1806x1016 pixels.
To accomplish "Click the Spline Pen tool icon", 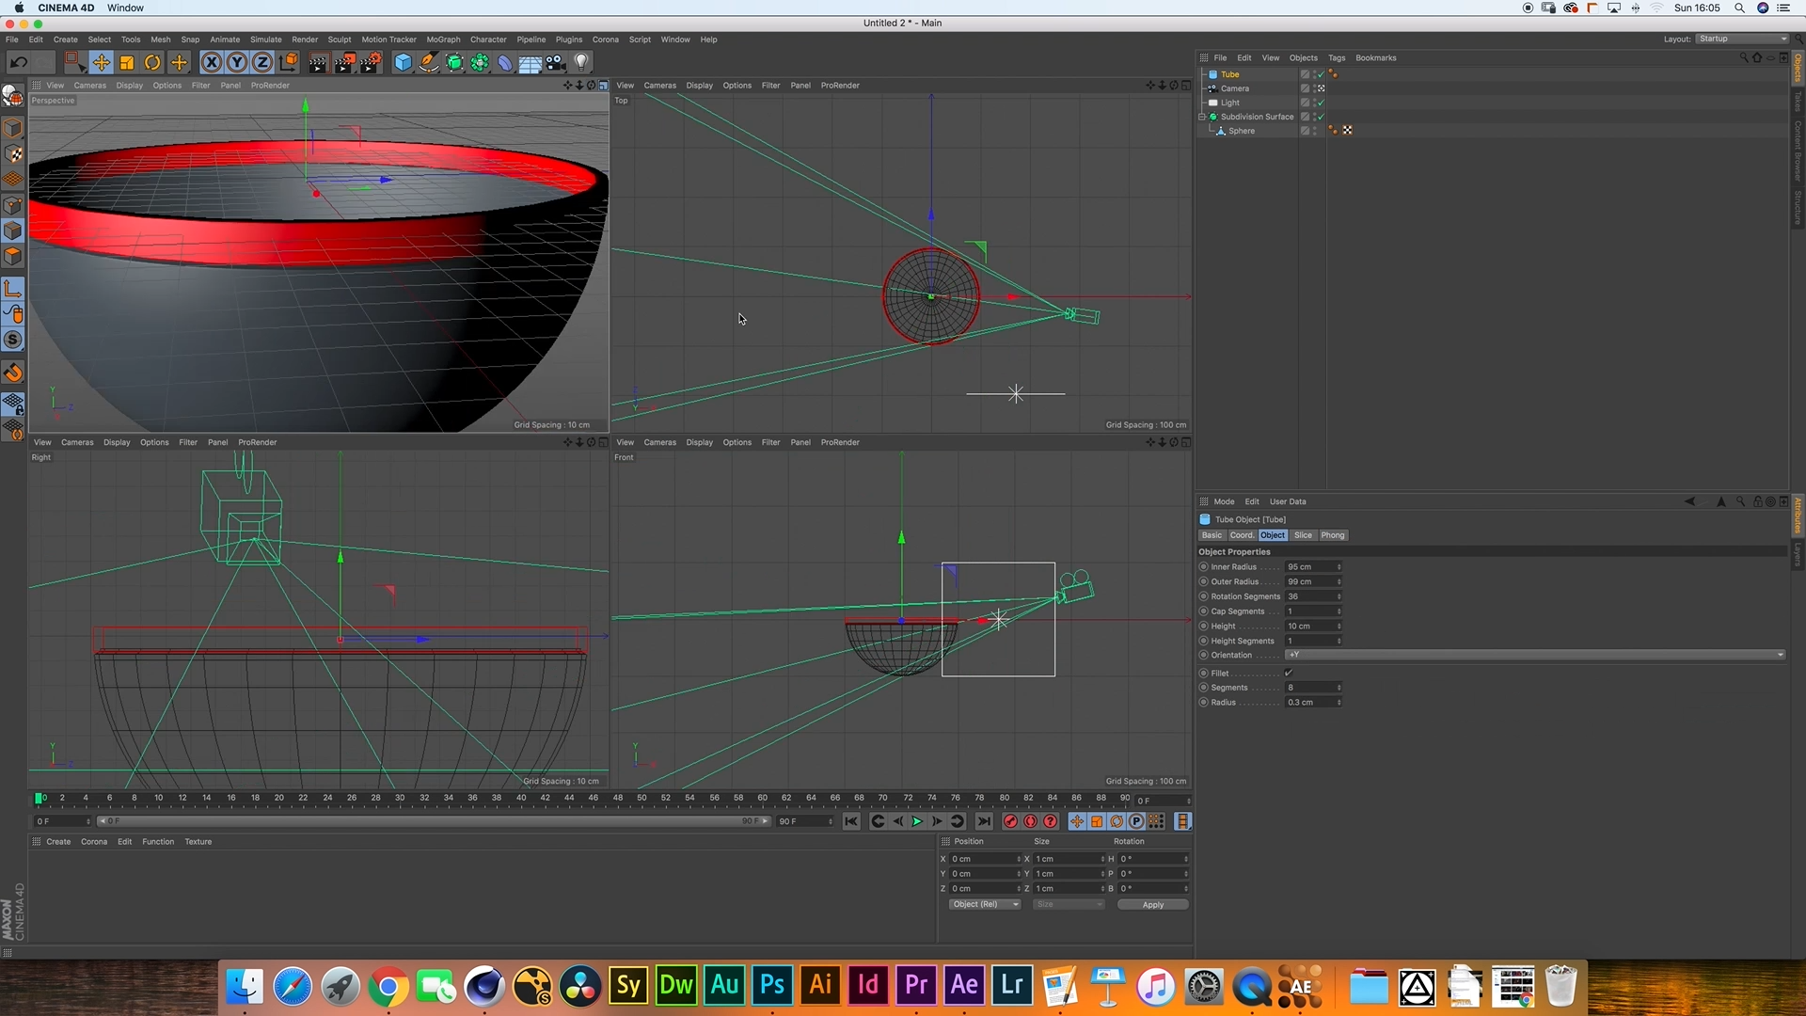I will 428,62.
